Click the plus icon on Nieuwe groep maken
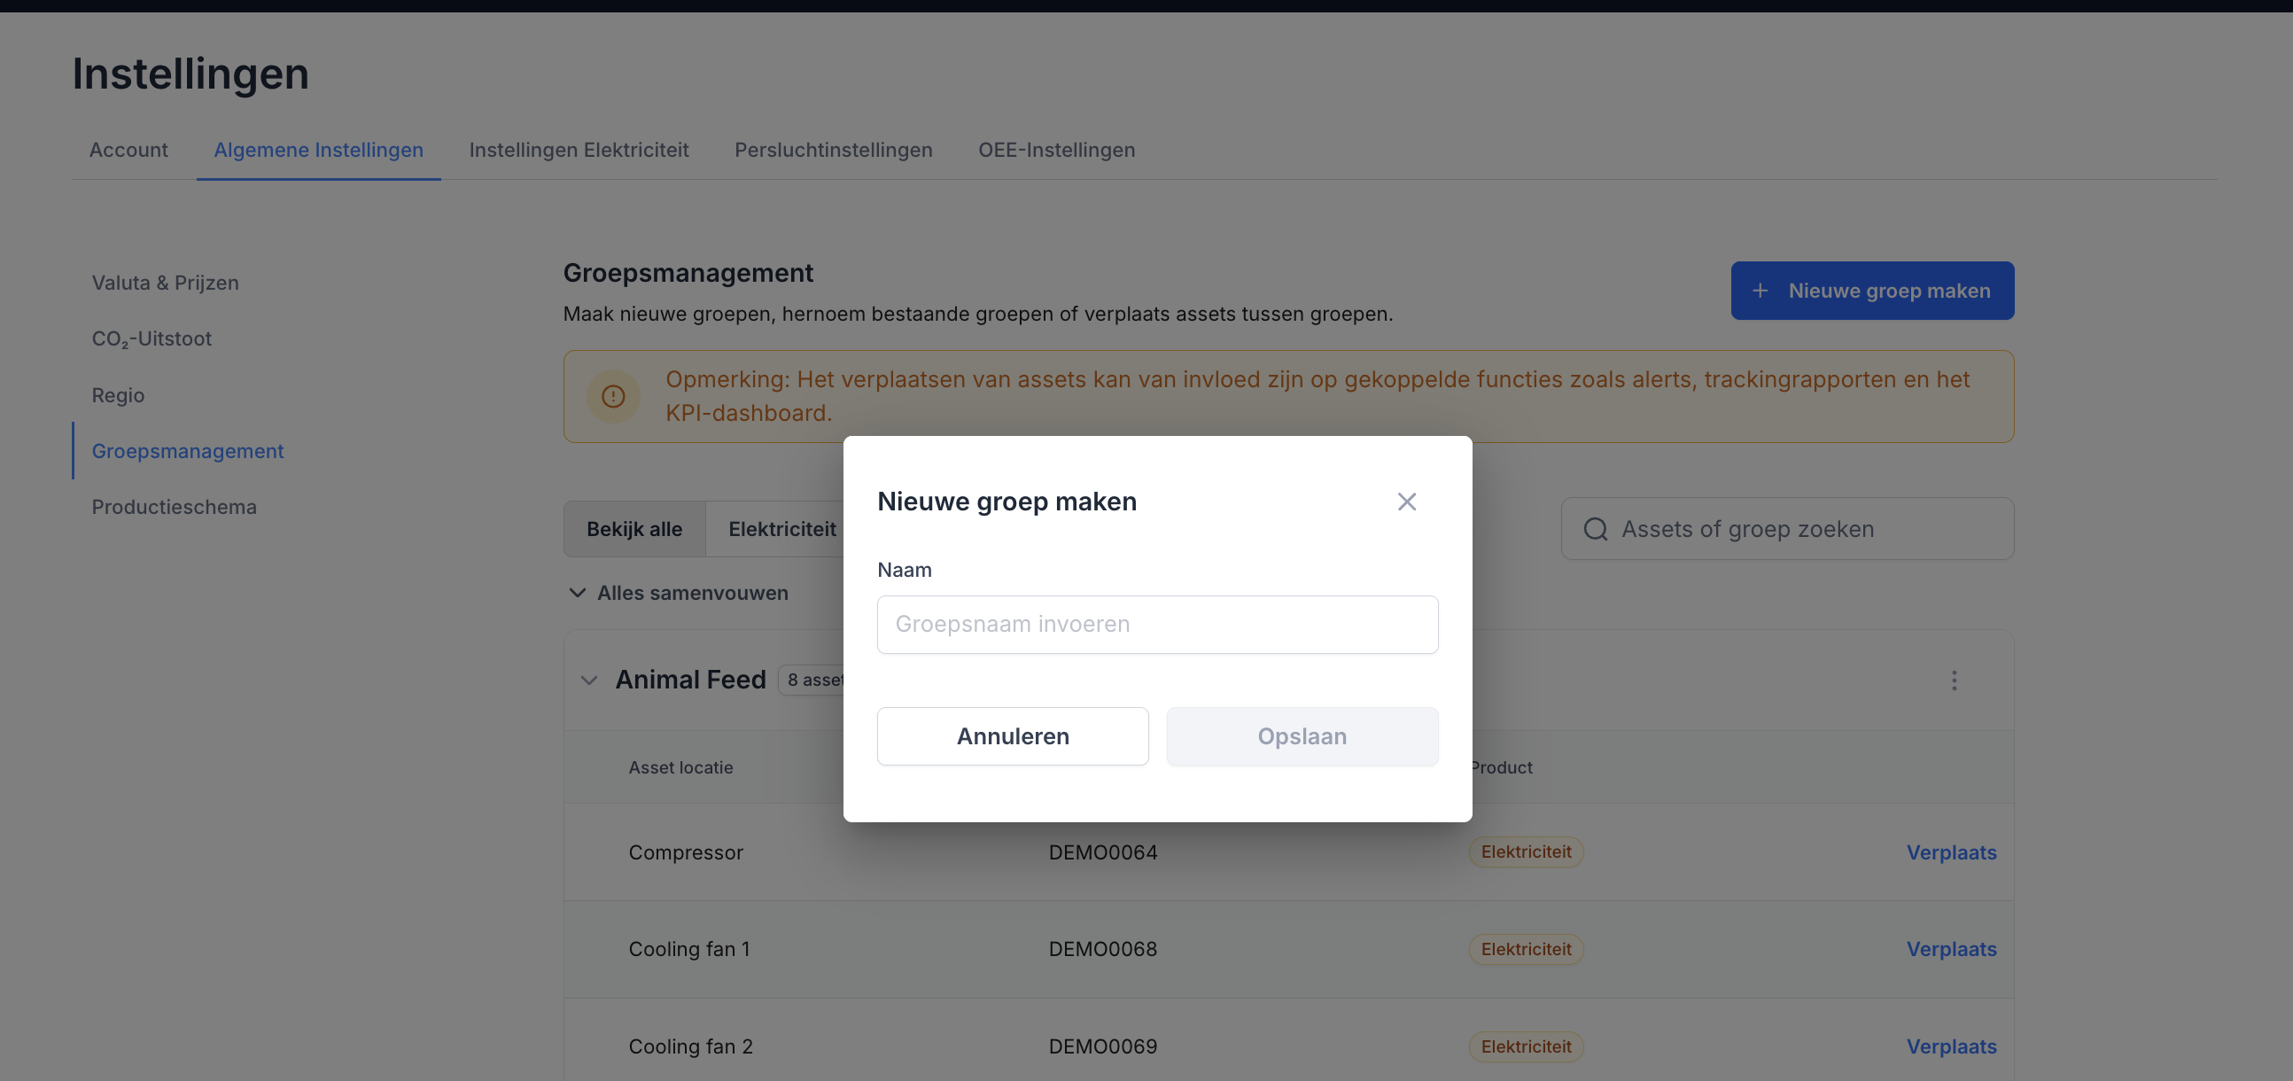2293x1081 pixels. [x=1760, y=291]
